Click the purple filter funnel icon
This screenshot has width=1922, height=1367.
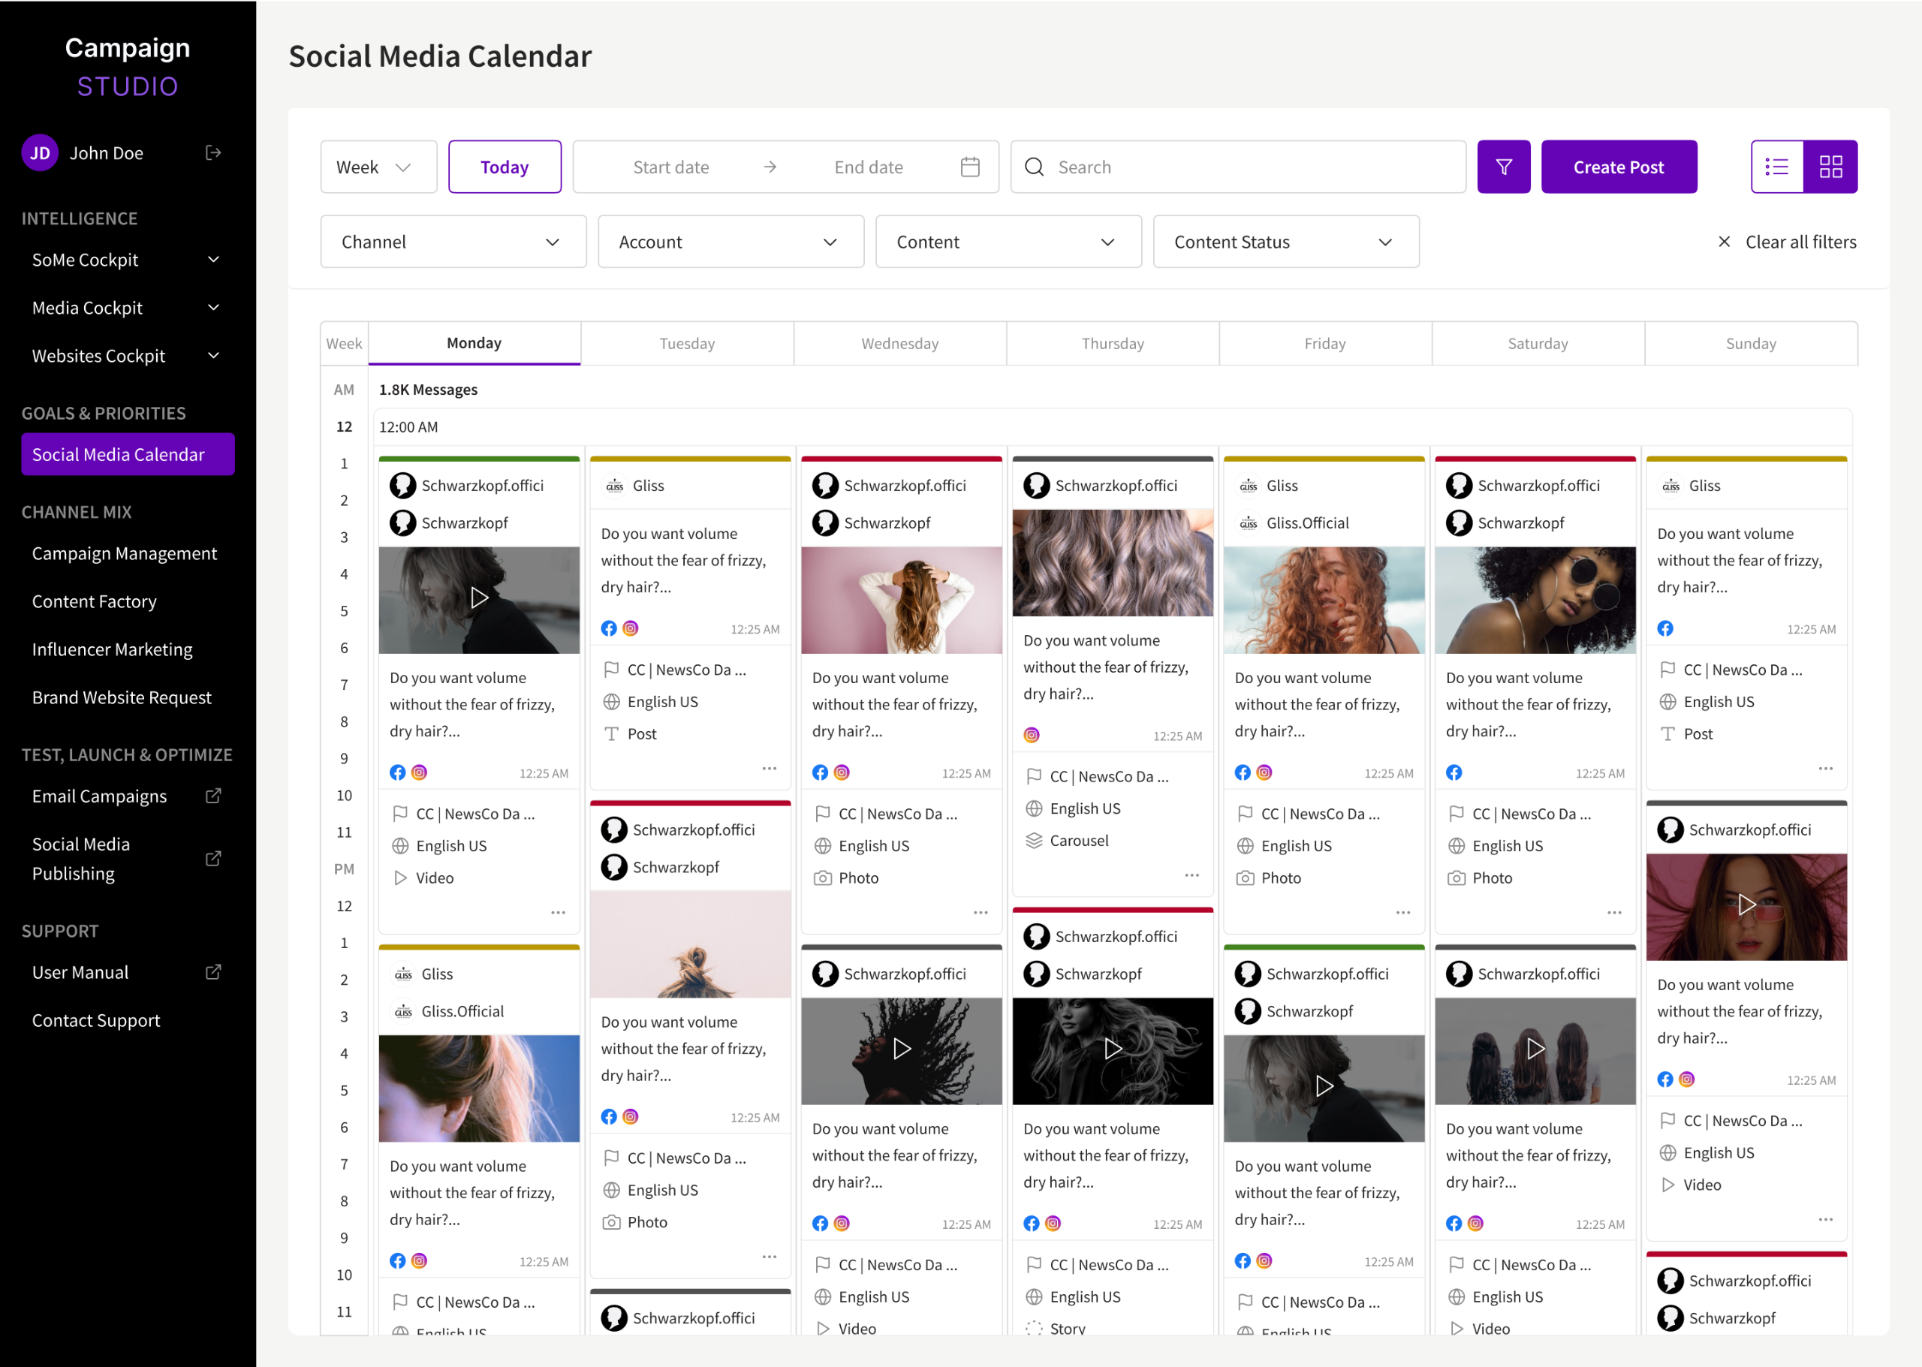(1503, 167)
